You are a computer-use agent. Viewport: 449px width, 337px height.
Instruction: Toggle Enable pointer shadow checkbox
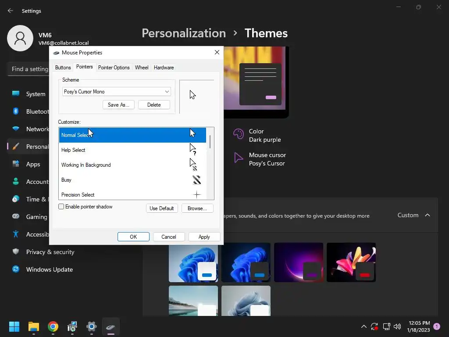point(61,207)
